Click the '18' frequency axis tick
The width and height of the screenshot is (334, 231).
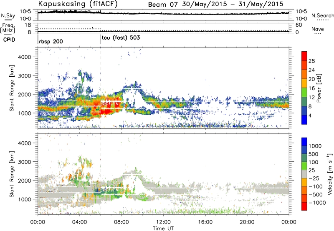28,25
